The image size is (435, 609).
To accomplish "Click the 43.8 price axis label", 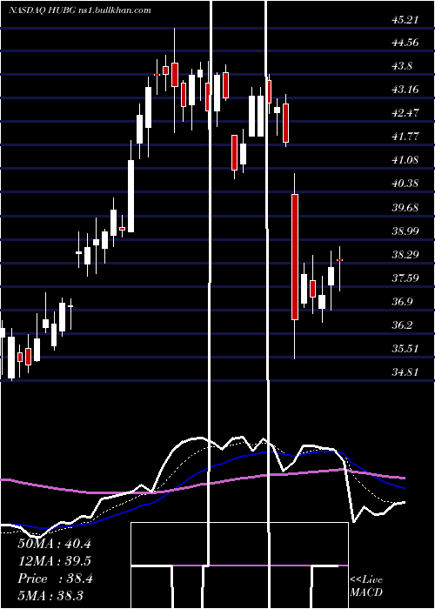I will point(402,65).
